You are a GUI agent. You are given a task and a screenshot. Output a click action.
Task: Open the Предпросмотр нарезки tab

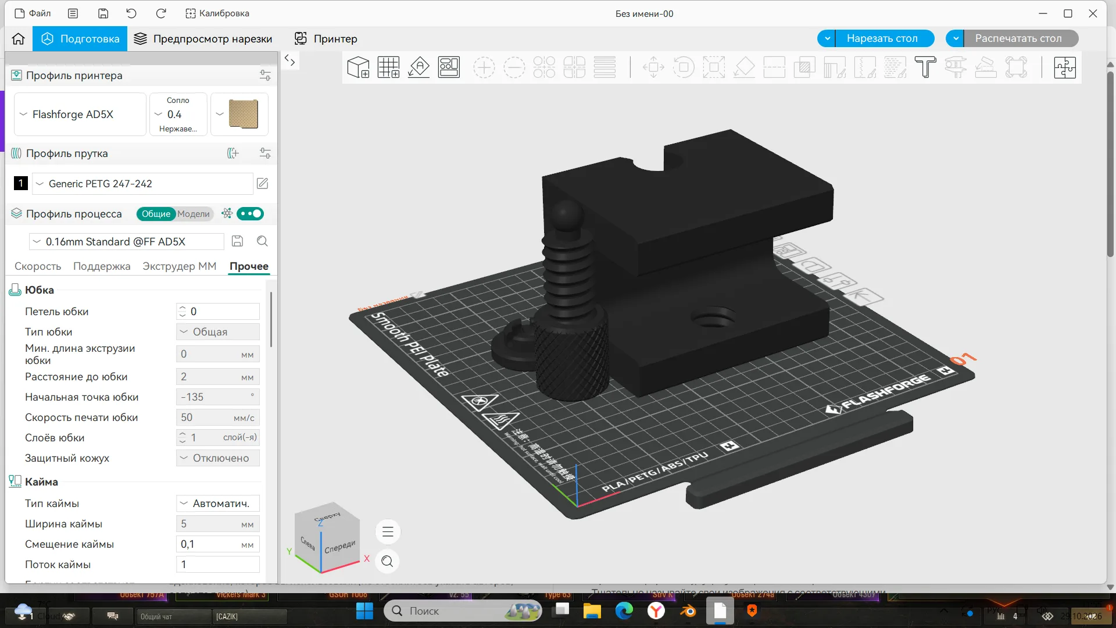203,39
